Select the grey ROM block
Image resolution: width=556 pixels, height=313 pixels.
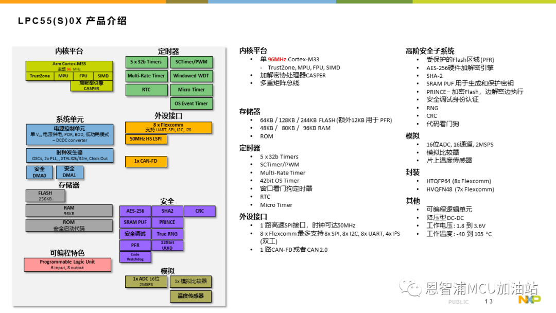(x=69, y=225)
